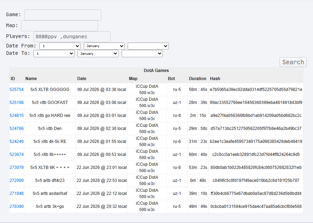
Task: Select game name '5x5 XLTB GGGGGG'
Action: (x=50, y=90)
